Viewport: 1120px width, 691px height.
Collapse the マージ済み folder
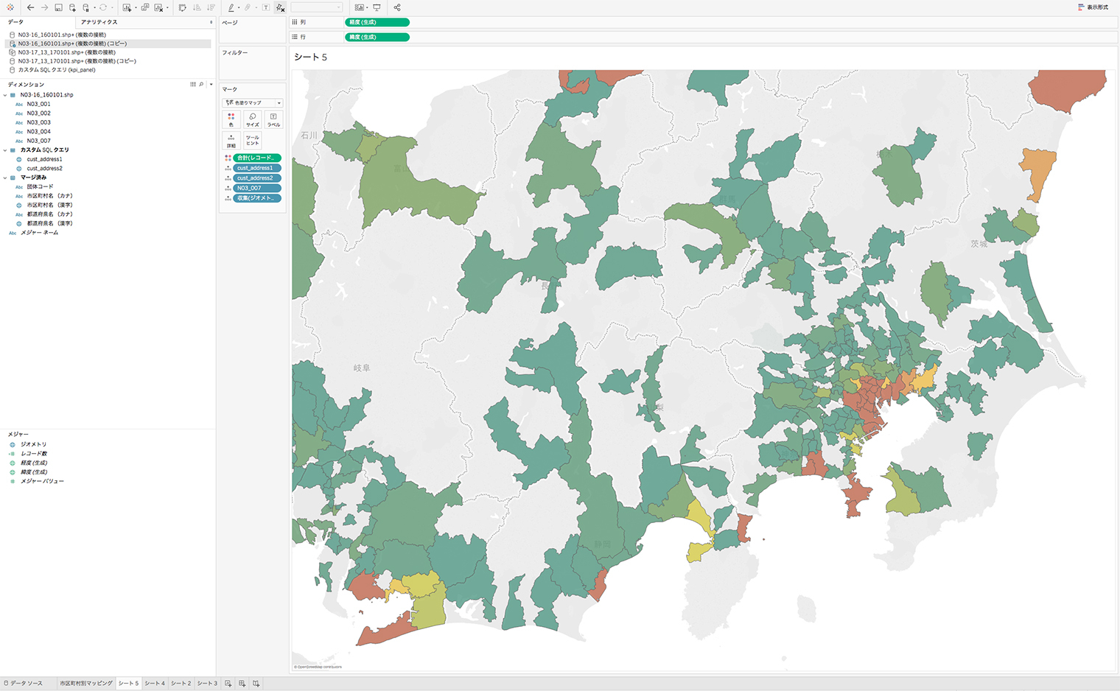pos(5,178)
